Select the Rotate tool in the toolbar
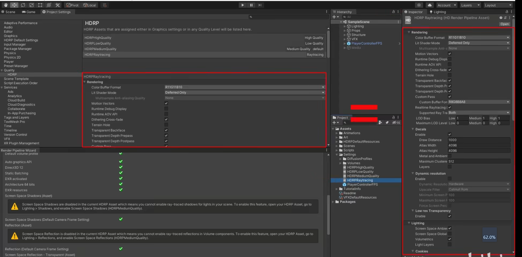 click(23, 5)
